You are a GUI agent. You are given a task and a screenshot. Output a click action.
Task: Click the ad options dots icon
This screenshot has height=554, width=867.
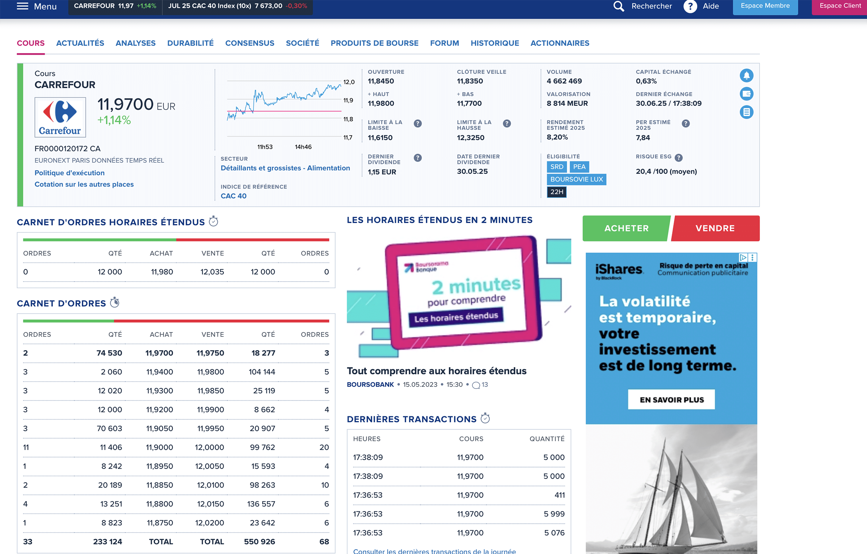pyautogui.click(x=752, y=257)
